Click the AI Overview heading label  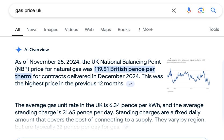tap(36, 50)
